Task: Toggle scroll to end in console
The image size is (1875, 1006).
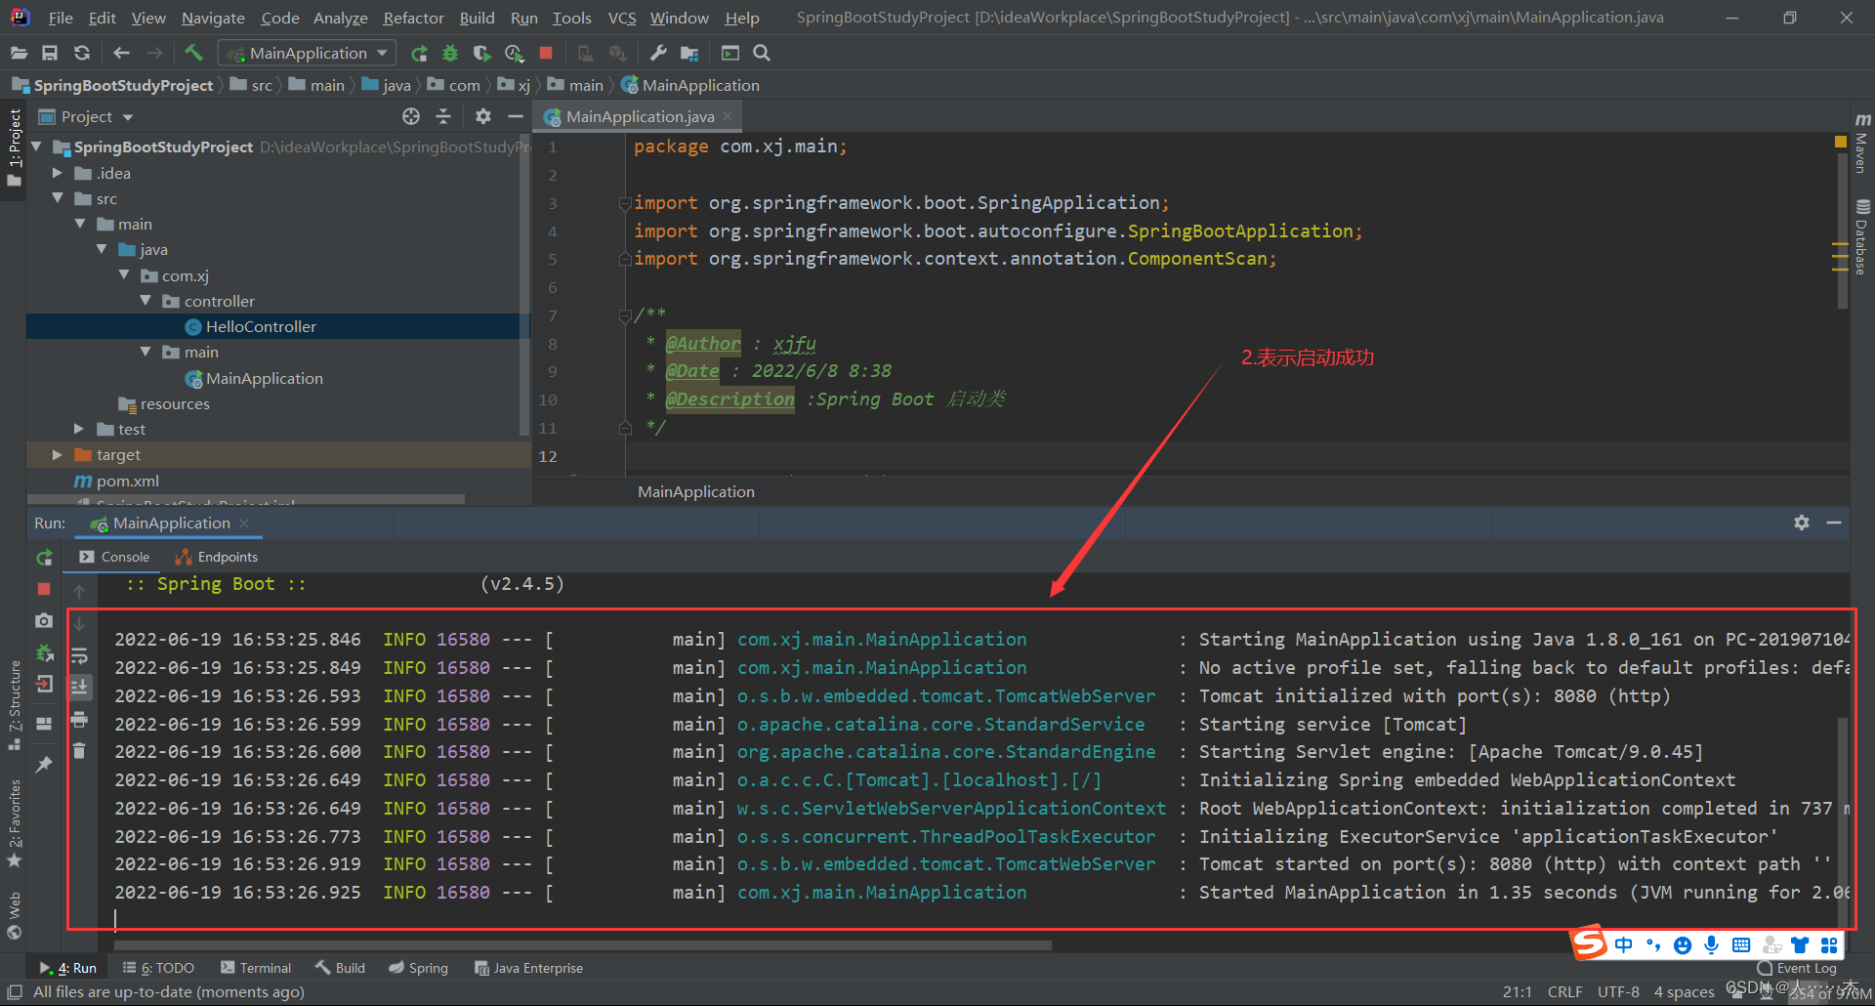Action: (x=80, y=687)
